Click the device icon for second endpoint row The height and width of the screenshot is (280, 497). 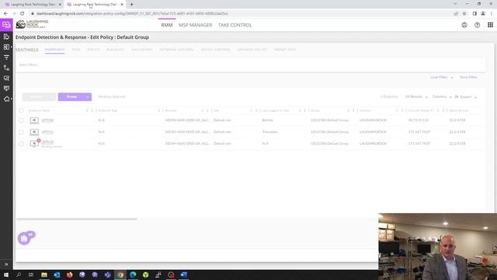[34, 131]
